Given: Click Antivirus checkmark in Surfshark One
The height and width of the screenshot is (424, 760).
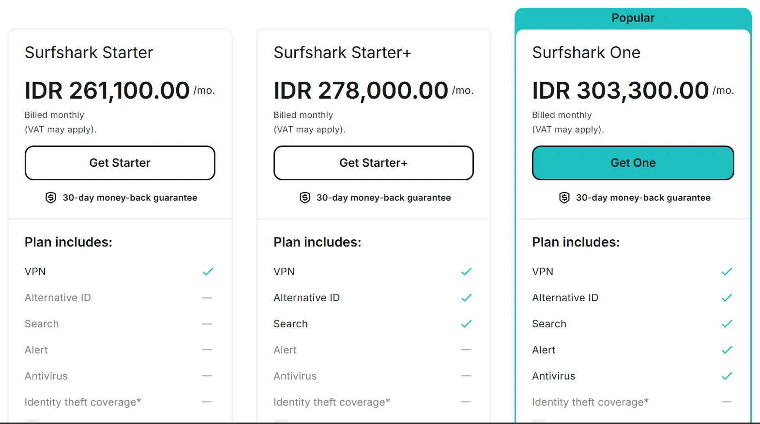Looking at the screenshot, I should pos(727,376).
